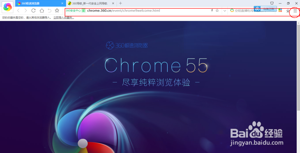Minimize the browser window

pos(280,3)
